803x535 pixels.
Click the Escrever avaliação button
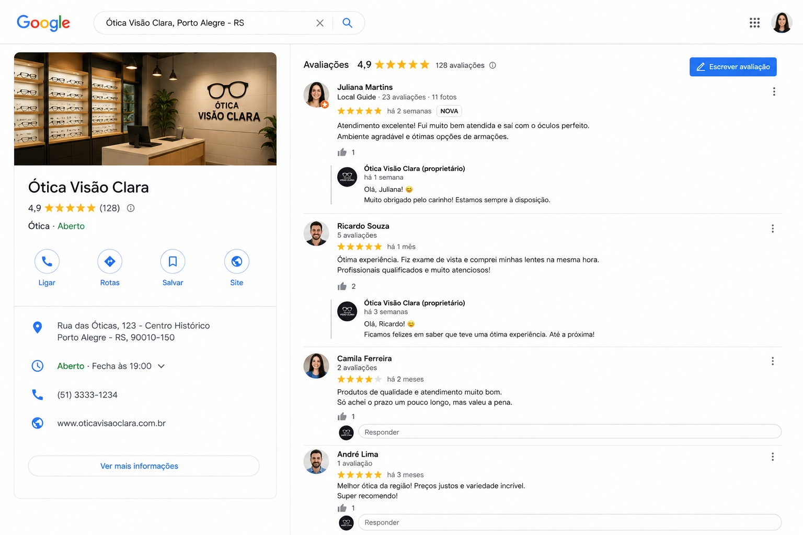733,67
